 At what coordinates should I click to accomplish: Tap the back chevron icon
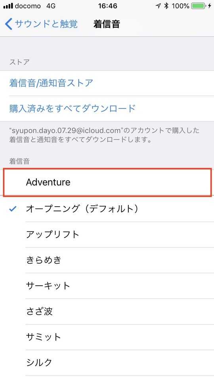point(8,24)
